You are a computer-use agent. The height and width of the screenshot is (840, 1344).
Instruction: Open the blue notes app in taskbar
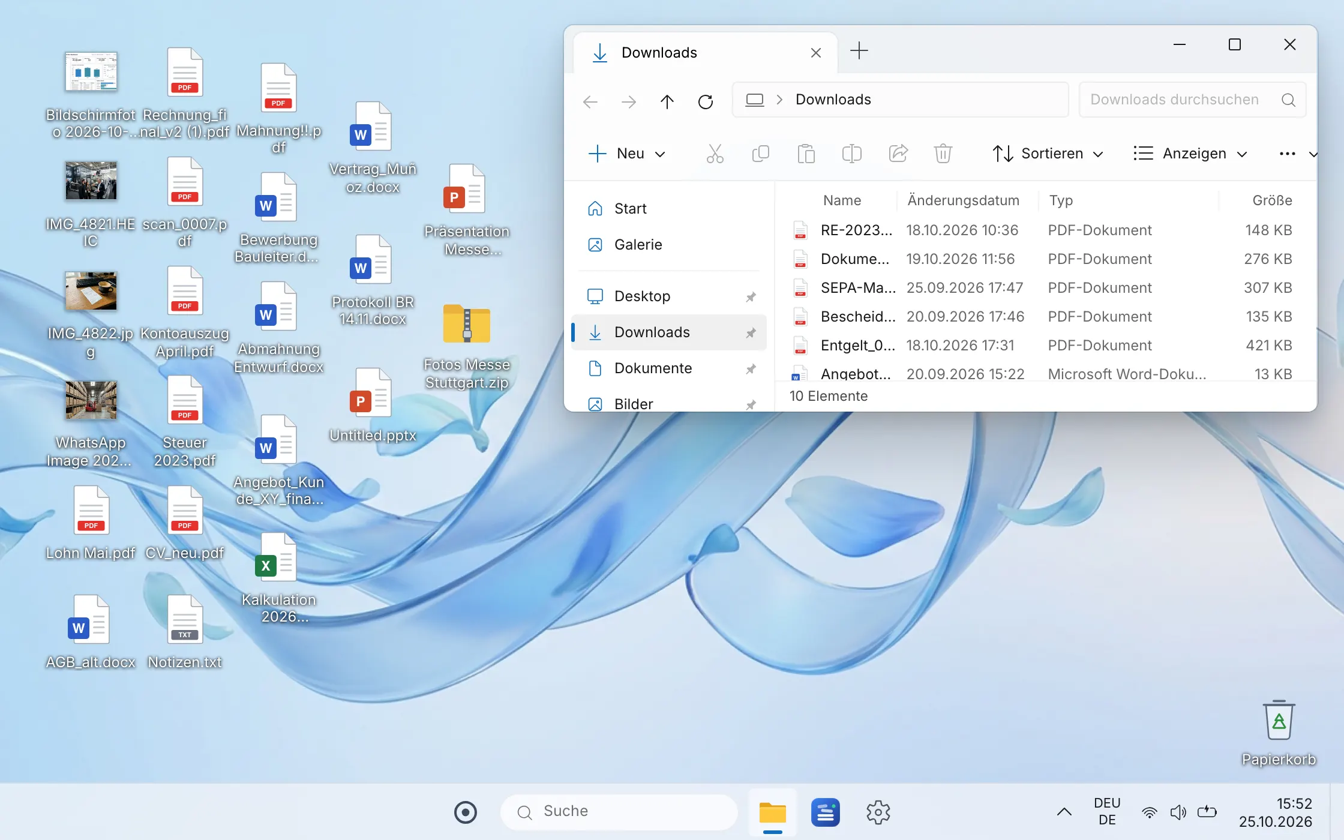[825, 812]
